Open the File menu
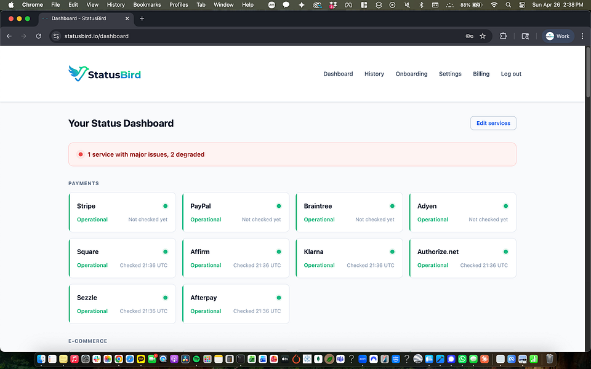 tap(55, 5)
